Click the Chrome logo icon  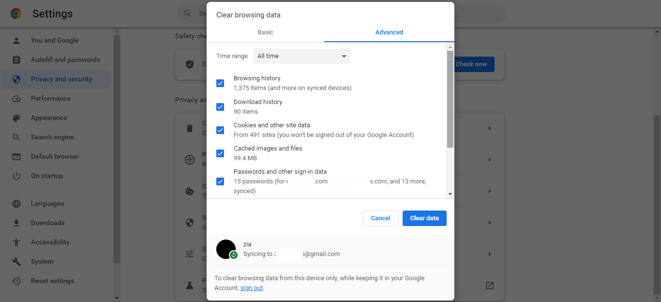point(16,14)
